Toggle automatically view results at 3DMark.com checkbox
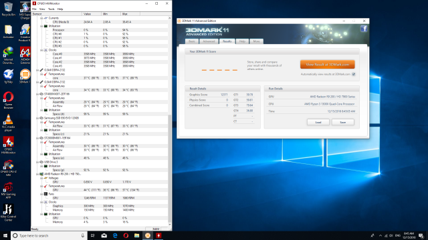The width and height of the screenshot is (428, 240). (x=354, y=74)
